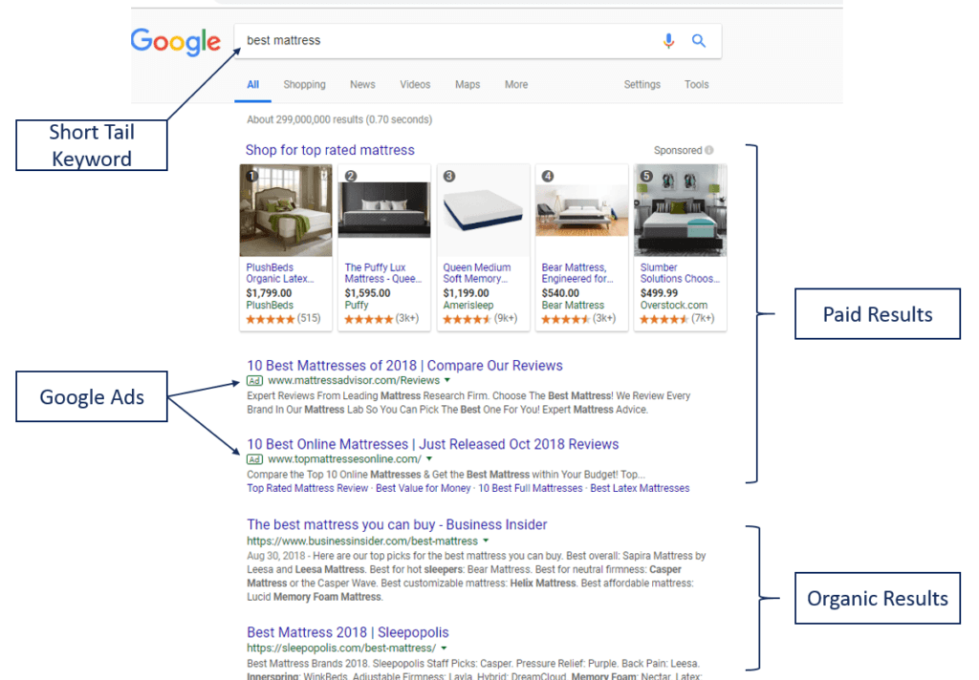
Task: Click the Amerisleep seller name
Action: point(468,306)
